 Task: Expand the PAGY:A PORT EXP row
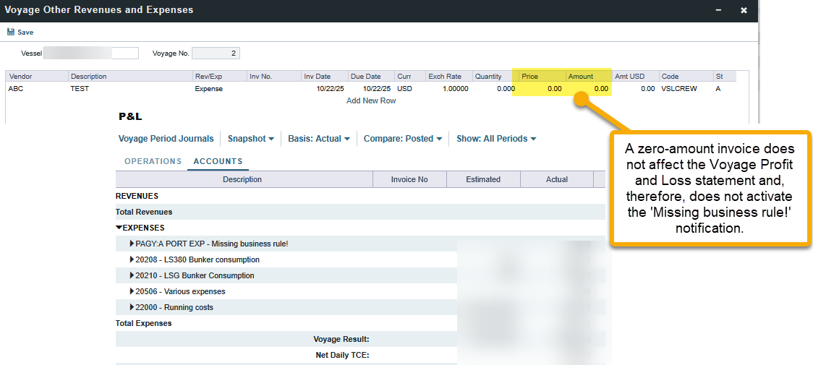tap(132, 244)
